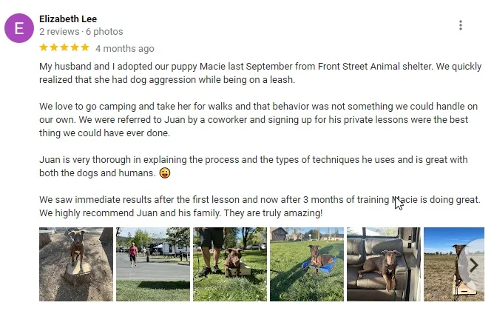Open the three-dot review options menu
The image size is (494, 311).
click(x=461, y=25)
